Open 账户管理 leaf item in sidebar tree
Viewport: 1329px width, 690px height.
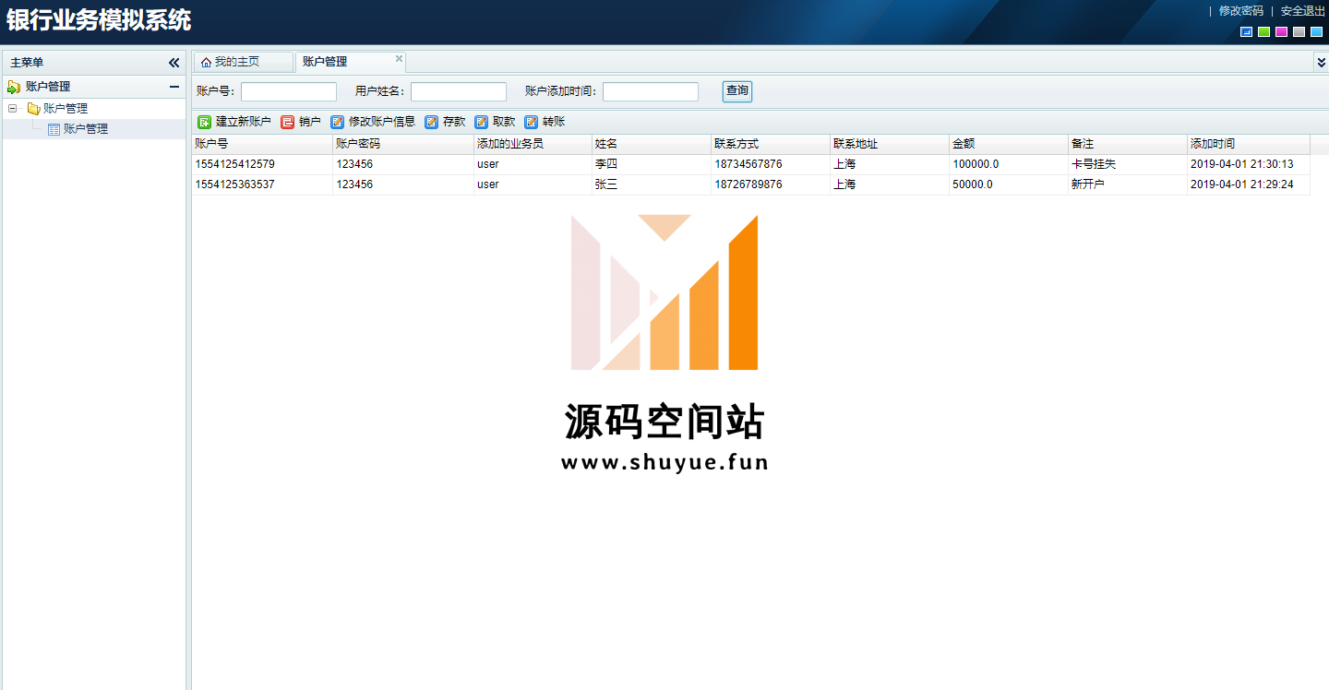coord(86,129)
